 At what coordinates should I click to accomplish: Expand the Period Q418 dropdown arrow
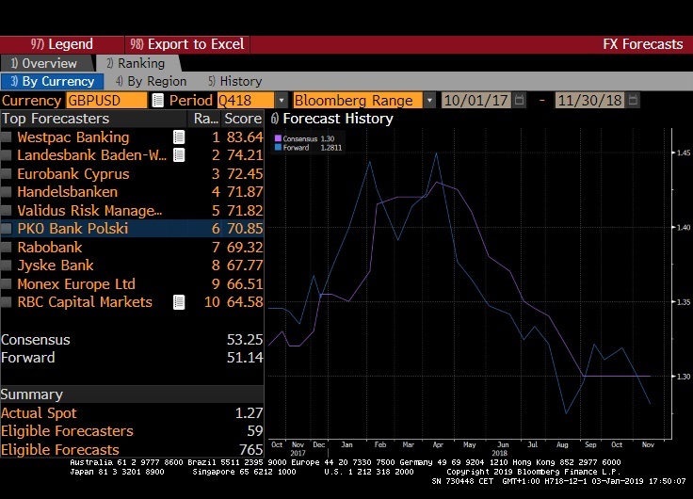coord(281,101)
